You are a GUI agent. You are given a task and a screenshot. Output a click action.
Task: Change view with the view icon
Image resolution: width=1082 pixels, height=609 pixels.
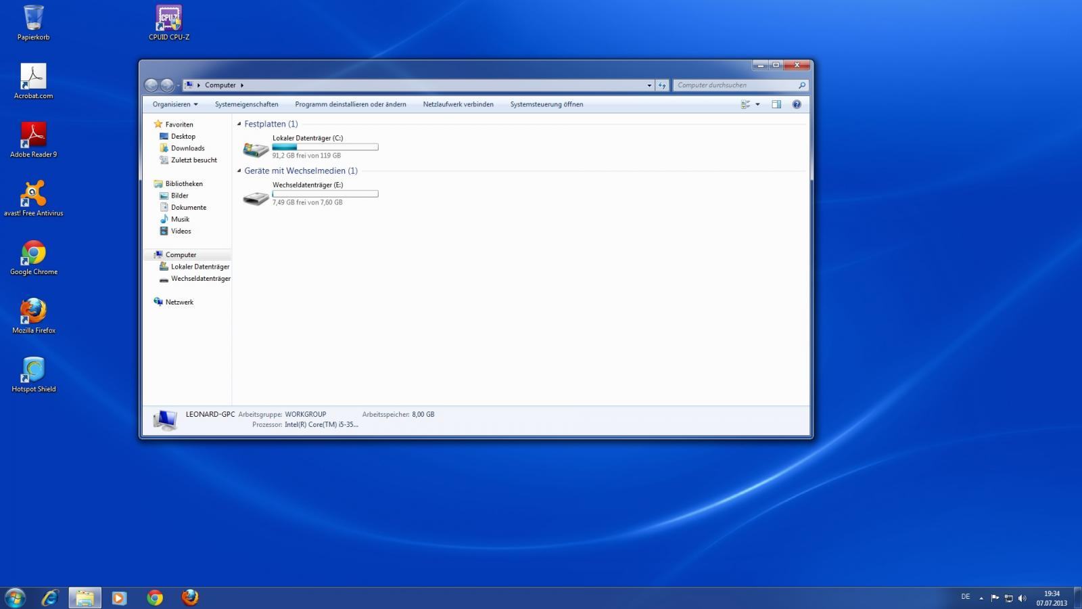pos(745,104)
